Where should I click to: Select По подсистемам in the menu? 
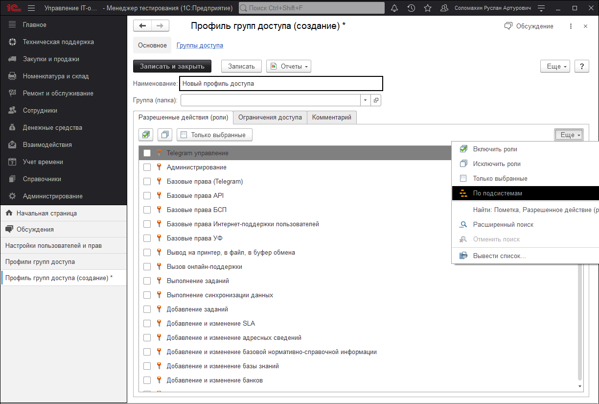tap(497, 193)
